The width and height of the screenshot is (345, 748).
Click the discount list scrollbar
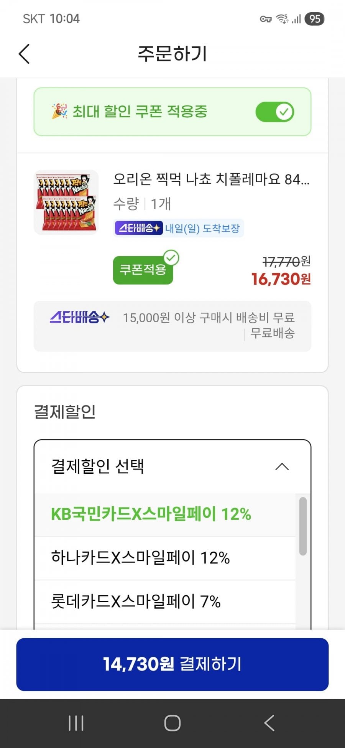303,526
